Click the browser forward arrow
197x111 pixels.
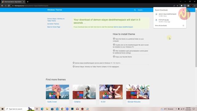pos(6,6)
